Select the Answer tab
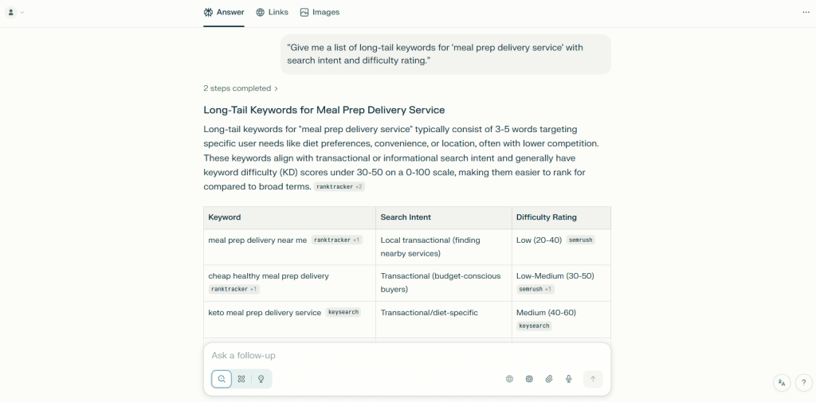Screen dimensions: 816x402 [x=224, y=12]
